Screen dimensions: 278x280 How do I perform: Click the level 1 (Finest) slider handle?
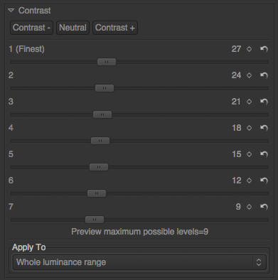tap(107, 62)
